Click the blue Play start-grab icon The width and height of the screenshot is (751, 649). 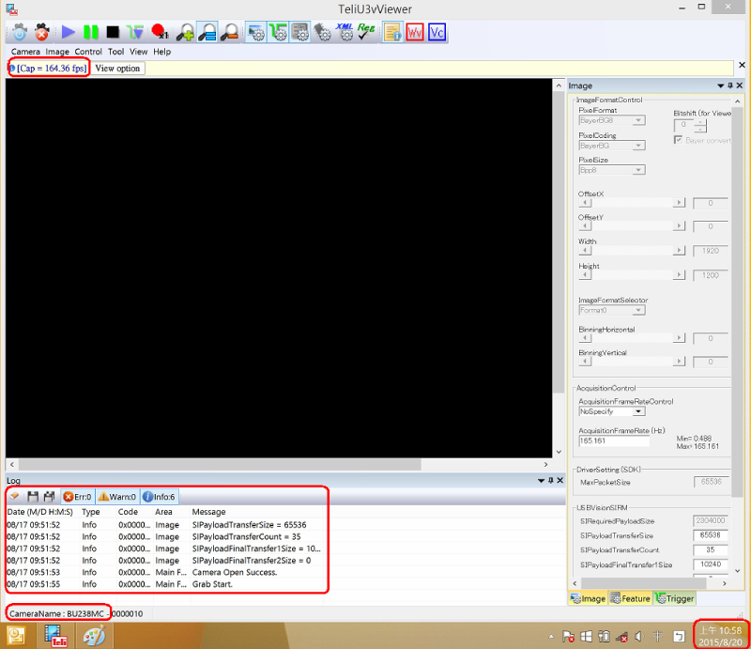click(68, 32)
